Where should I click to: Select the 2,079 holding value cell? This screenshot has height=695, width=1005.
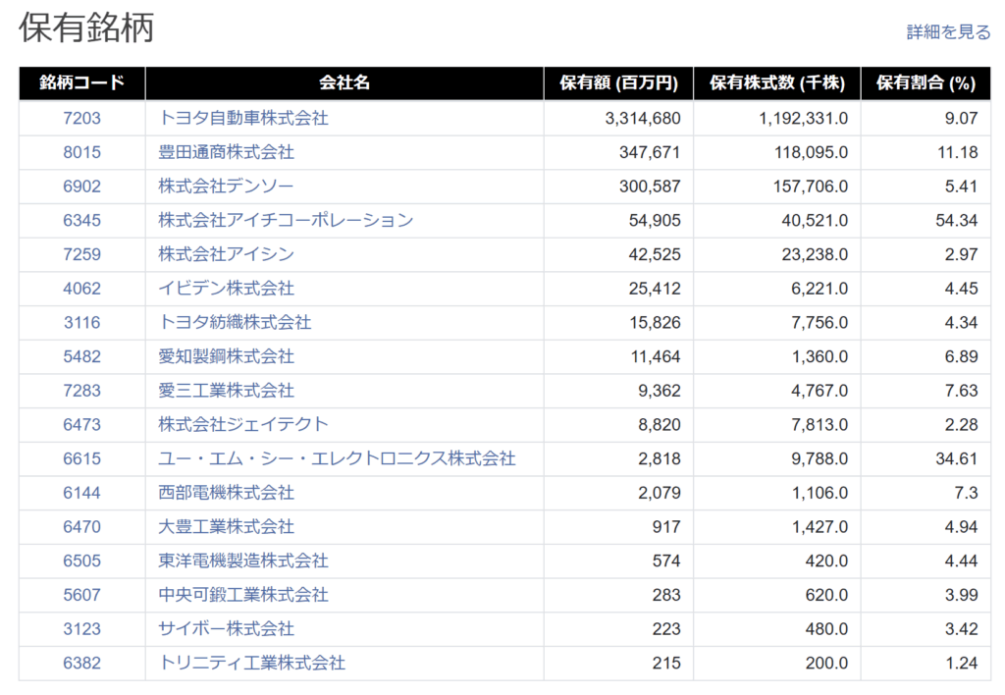(618, 493)
